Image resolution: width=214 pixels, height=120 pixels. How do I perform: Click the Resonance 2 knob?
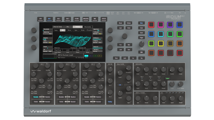128,88
